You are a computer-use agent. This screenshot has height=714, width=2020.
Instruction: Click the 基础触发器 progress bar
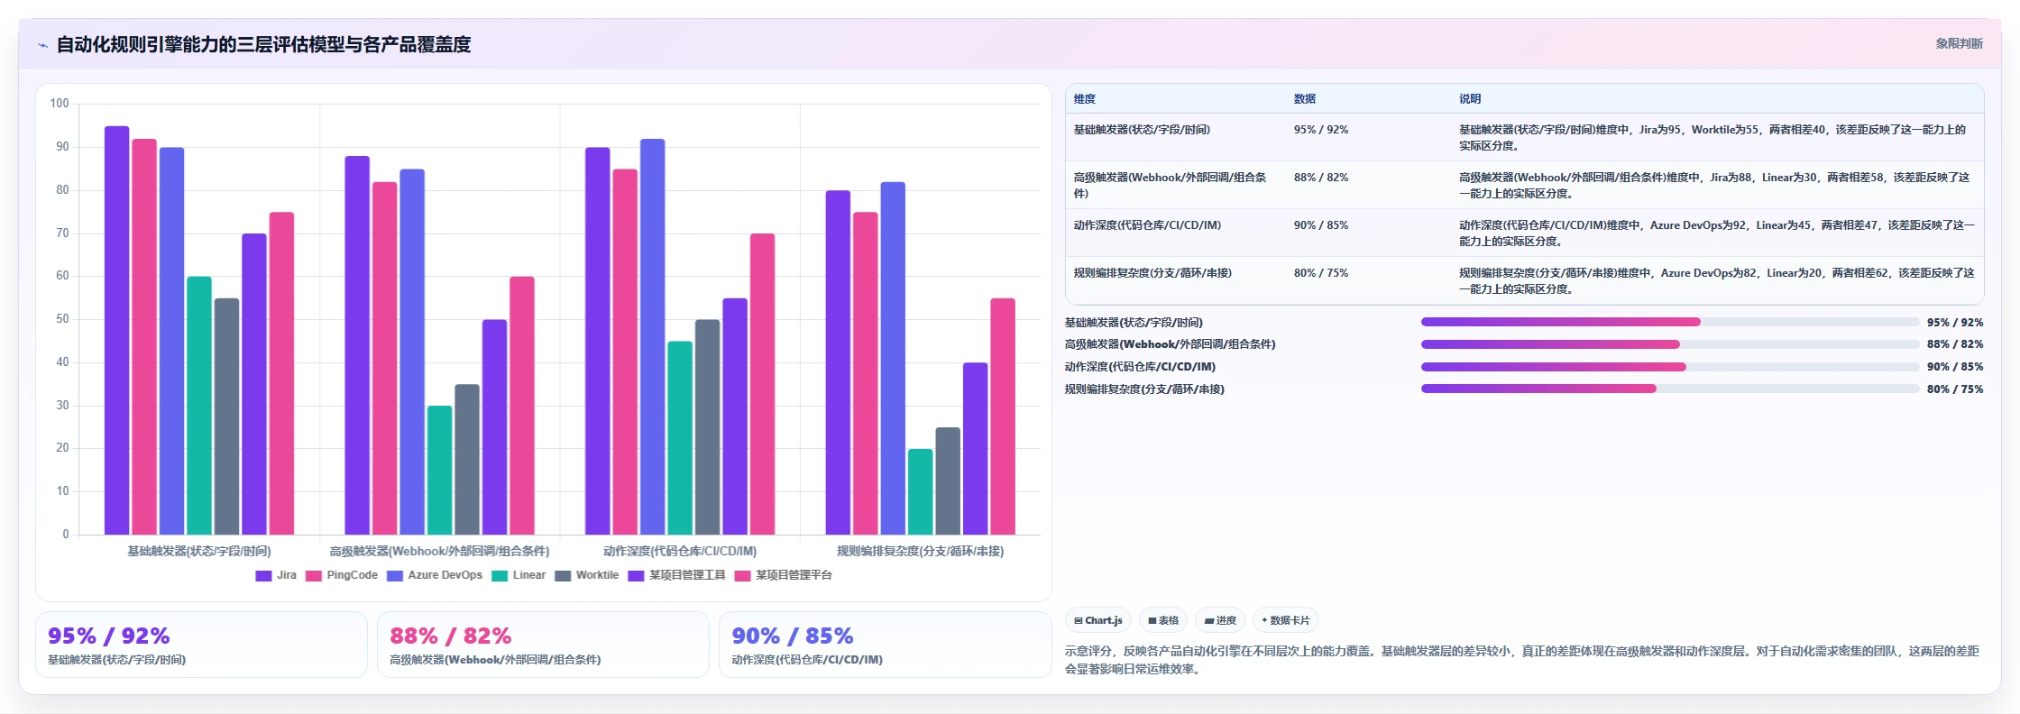(x=1670, y=322)
